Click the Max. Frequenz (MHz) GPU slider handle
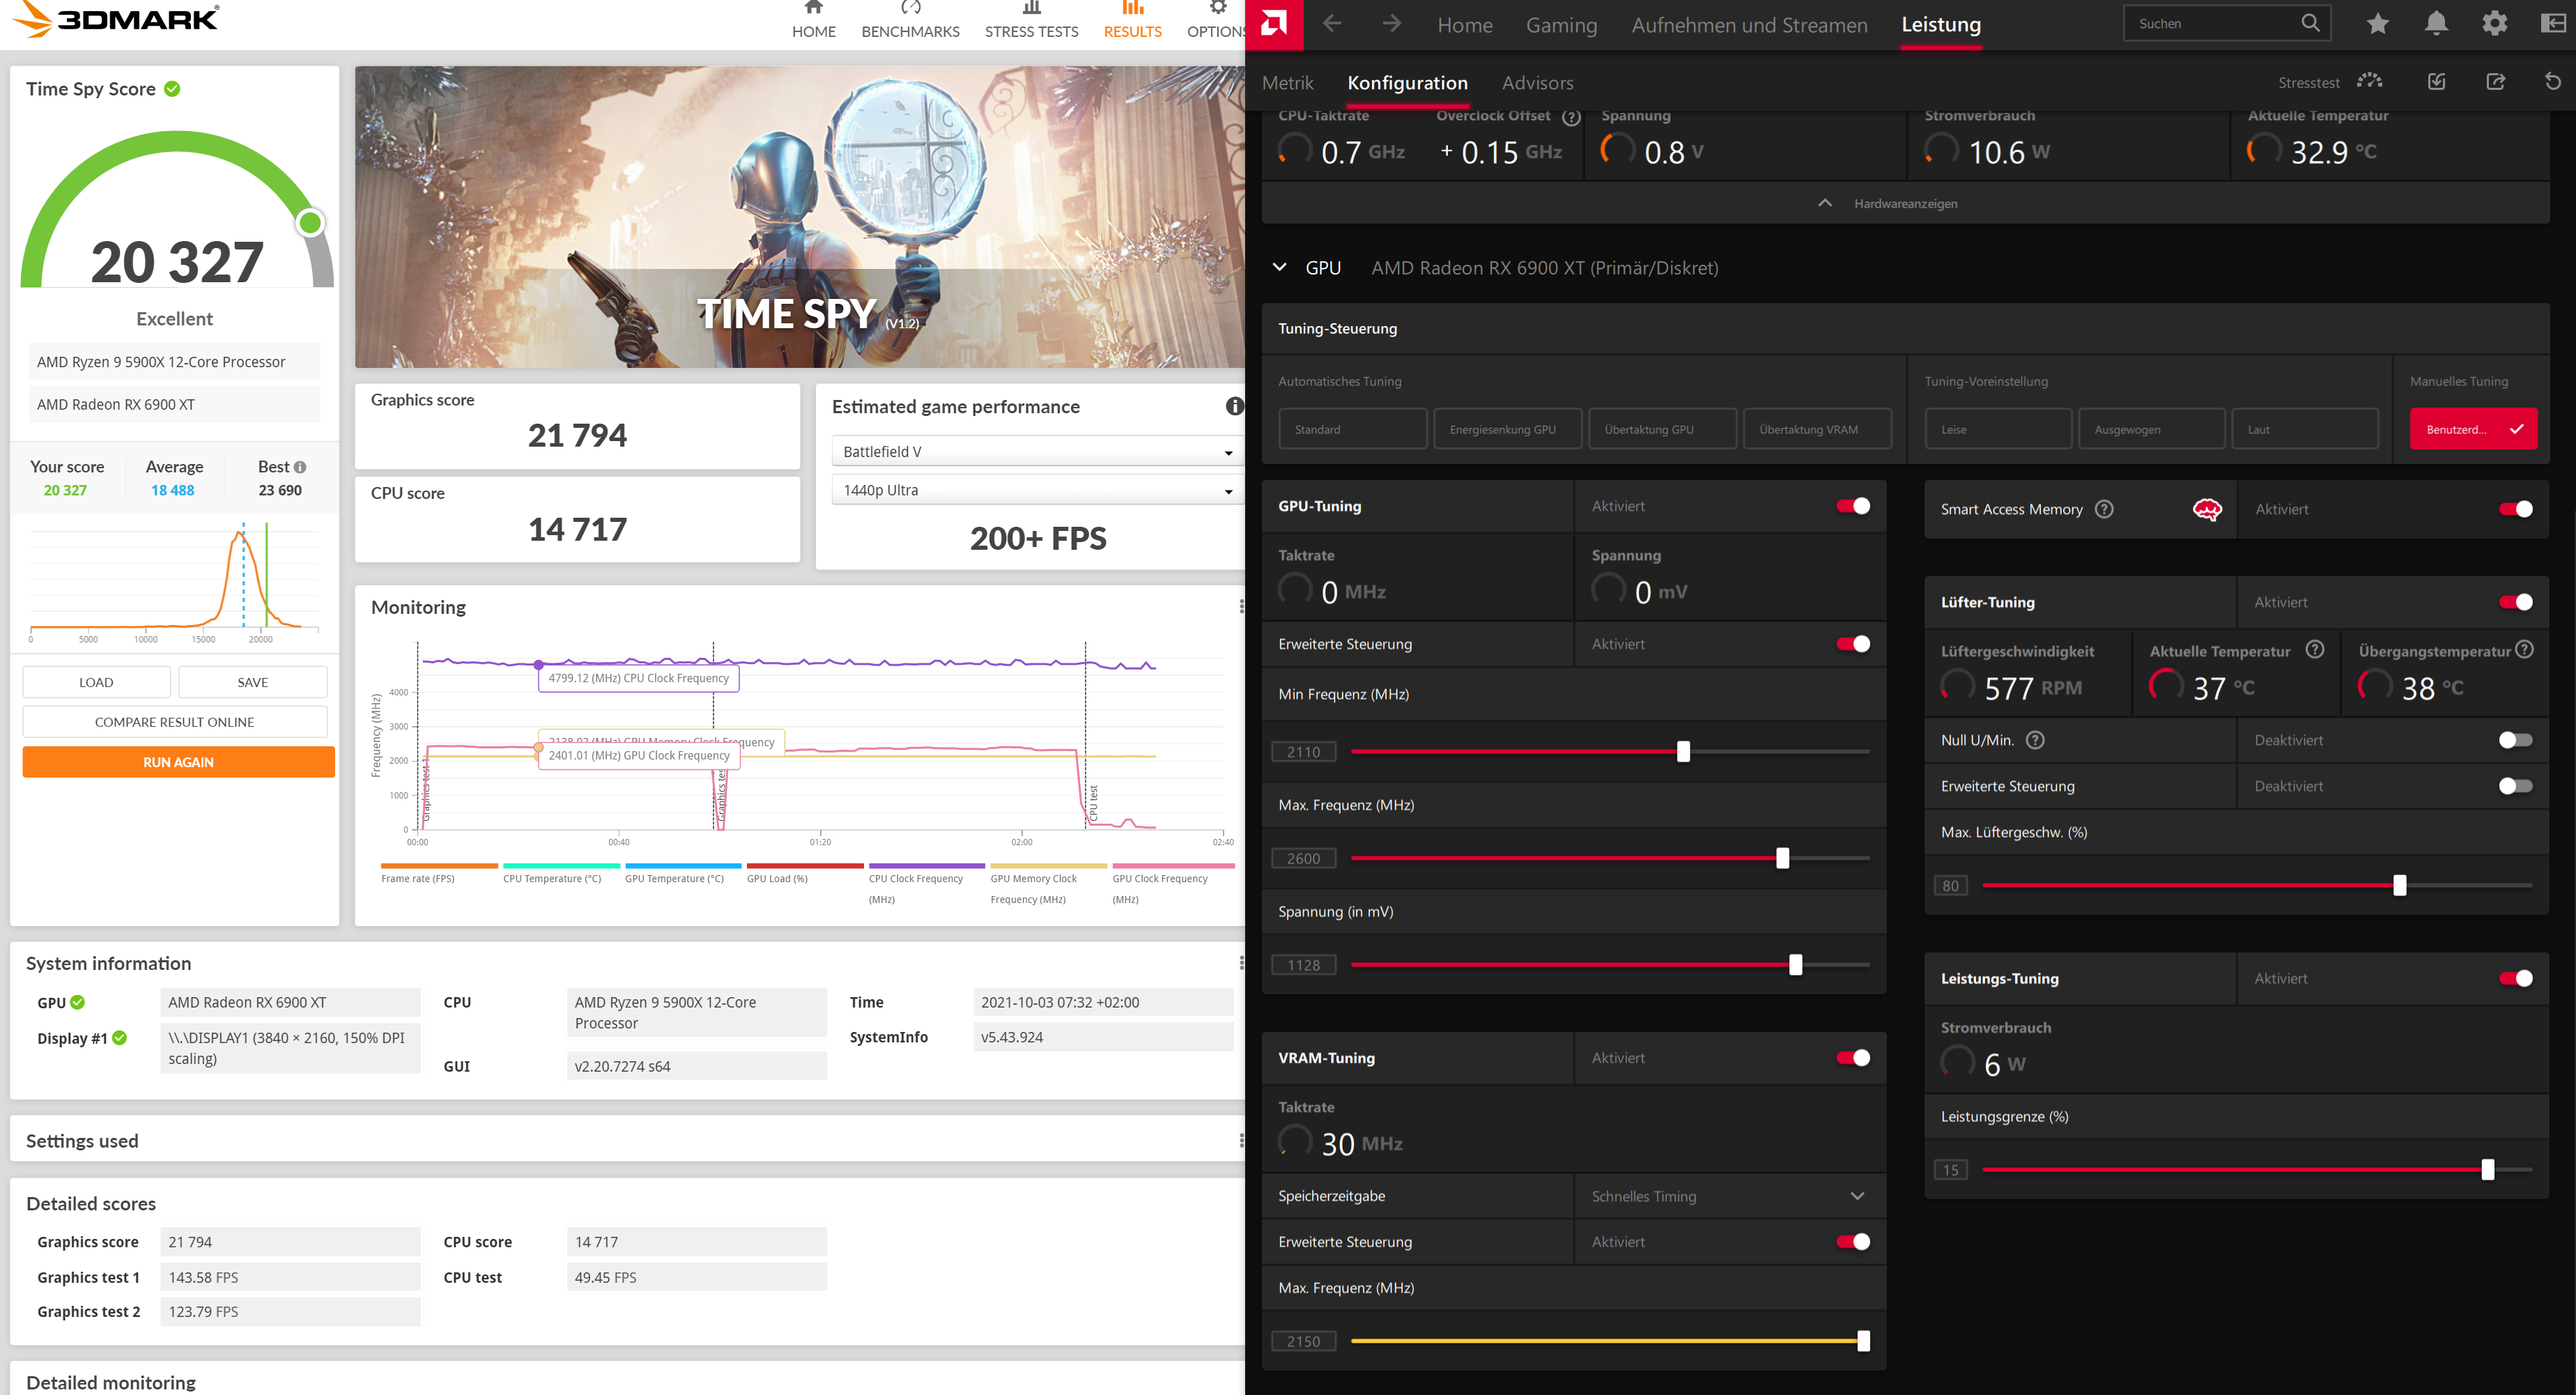This screenshot has width=2576, height=1395. (1782, 858)
